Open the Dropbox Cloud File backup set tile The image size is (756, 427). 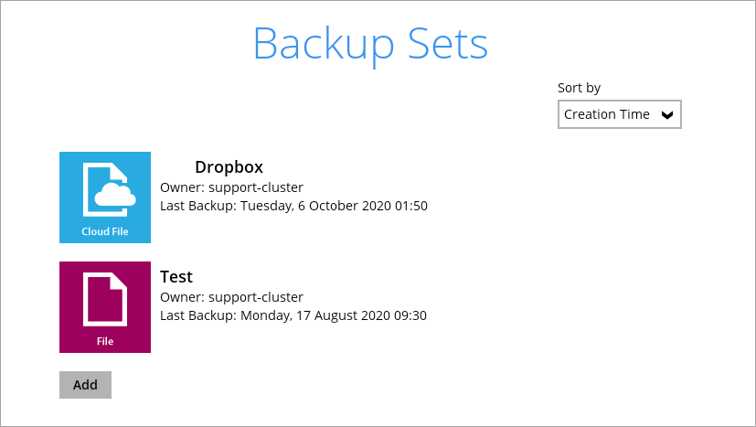coord(105,197)
